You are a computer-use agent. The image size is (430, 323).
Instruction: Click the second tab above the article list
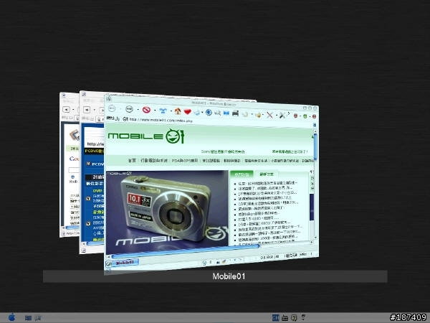pos(267,174)
